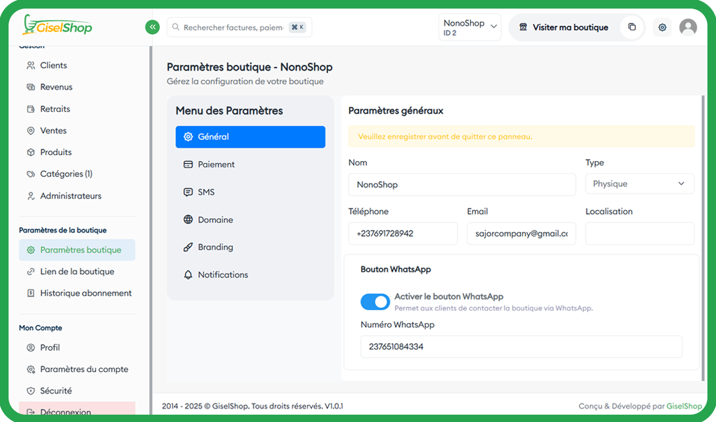This screenshot has height=422, width=716.
Task: Click the Déconnexion logout item
Action: pos(65,412)
